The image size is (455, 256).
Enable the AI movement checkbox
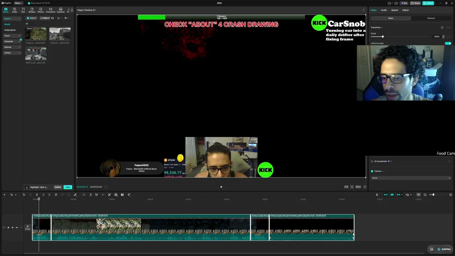point(372,161)
